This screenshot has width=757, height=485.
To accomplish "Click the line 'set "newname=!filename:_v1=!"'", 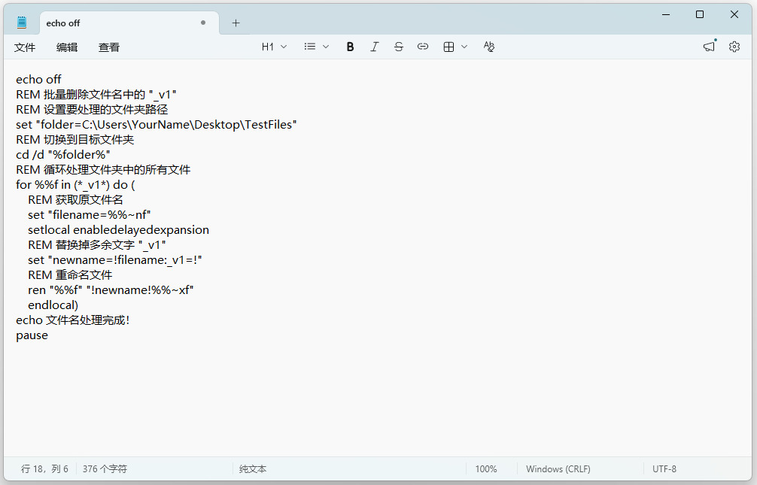I will [115, 260].
